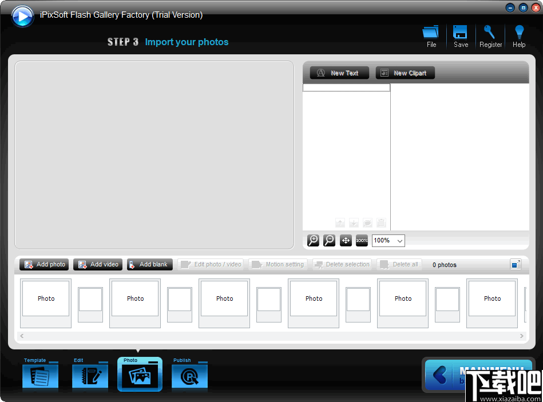Screen dimensions: 543x402
Task: Select the Zoom in magnifier icon
Action: click(313, 240)
